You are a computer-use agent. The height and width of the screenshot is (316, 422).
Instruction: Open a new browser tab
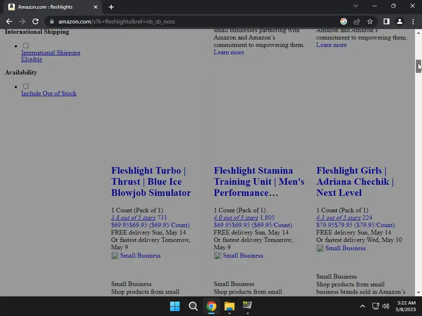click(x=111, y=7)
